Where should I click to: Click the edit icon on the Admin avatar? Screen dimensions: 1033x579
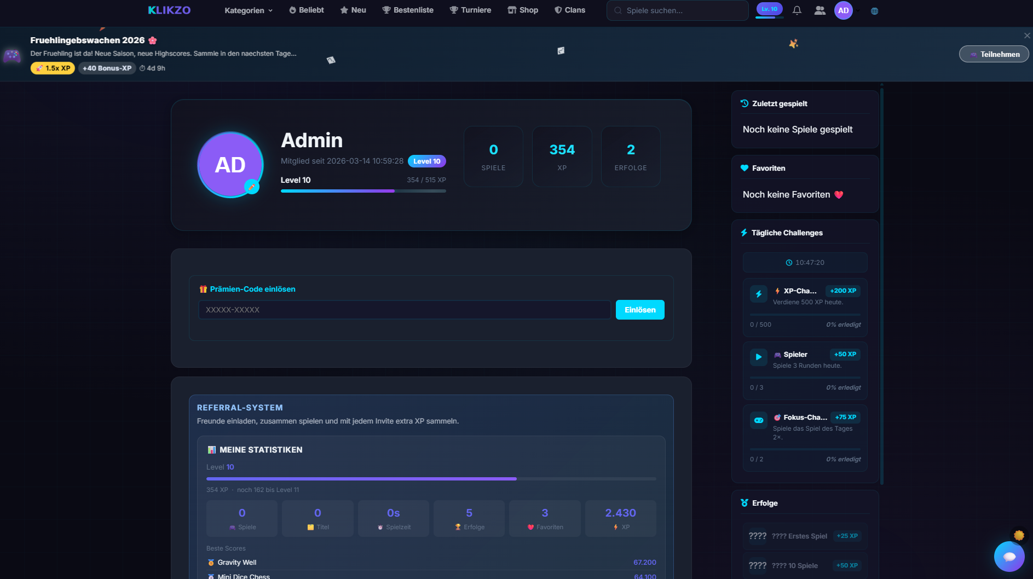pyautogui.click(x=252, y=187)
